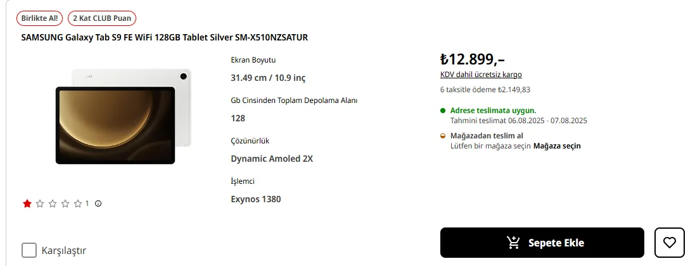Click the 2 Kat CLUB Puan badge
This screenshot has height=266, width=695.
(101, 18)
